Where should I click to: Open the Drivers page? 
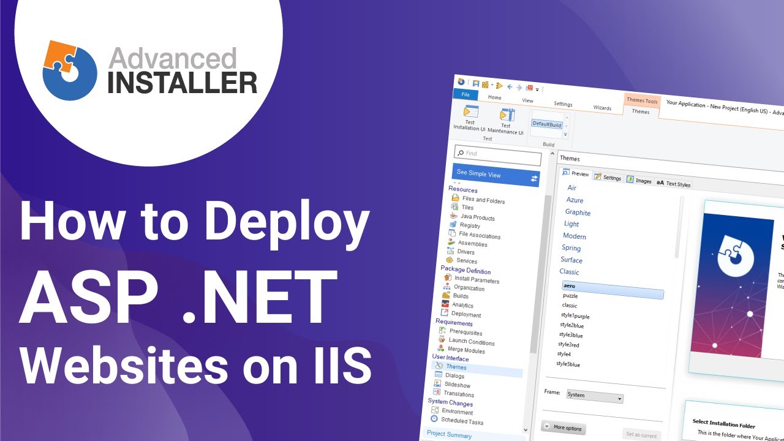[466, 252]
